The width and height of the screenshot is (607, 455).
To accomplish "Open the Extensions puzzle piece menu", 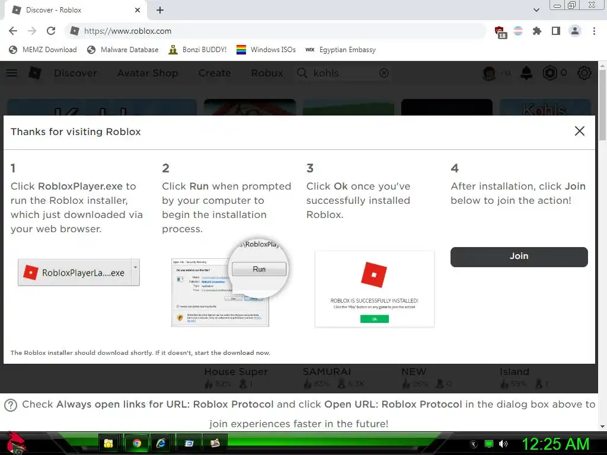I will [x=536, y=31].
